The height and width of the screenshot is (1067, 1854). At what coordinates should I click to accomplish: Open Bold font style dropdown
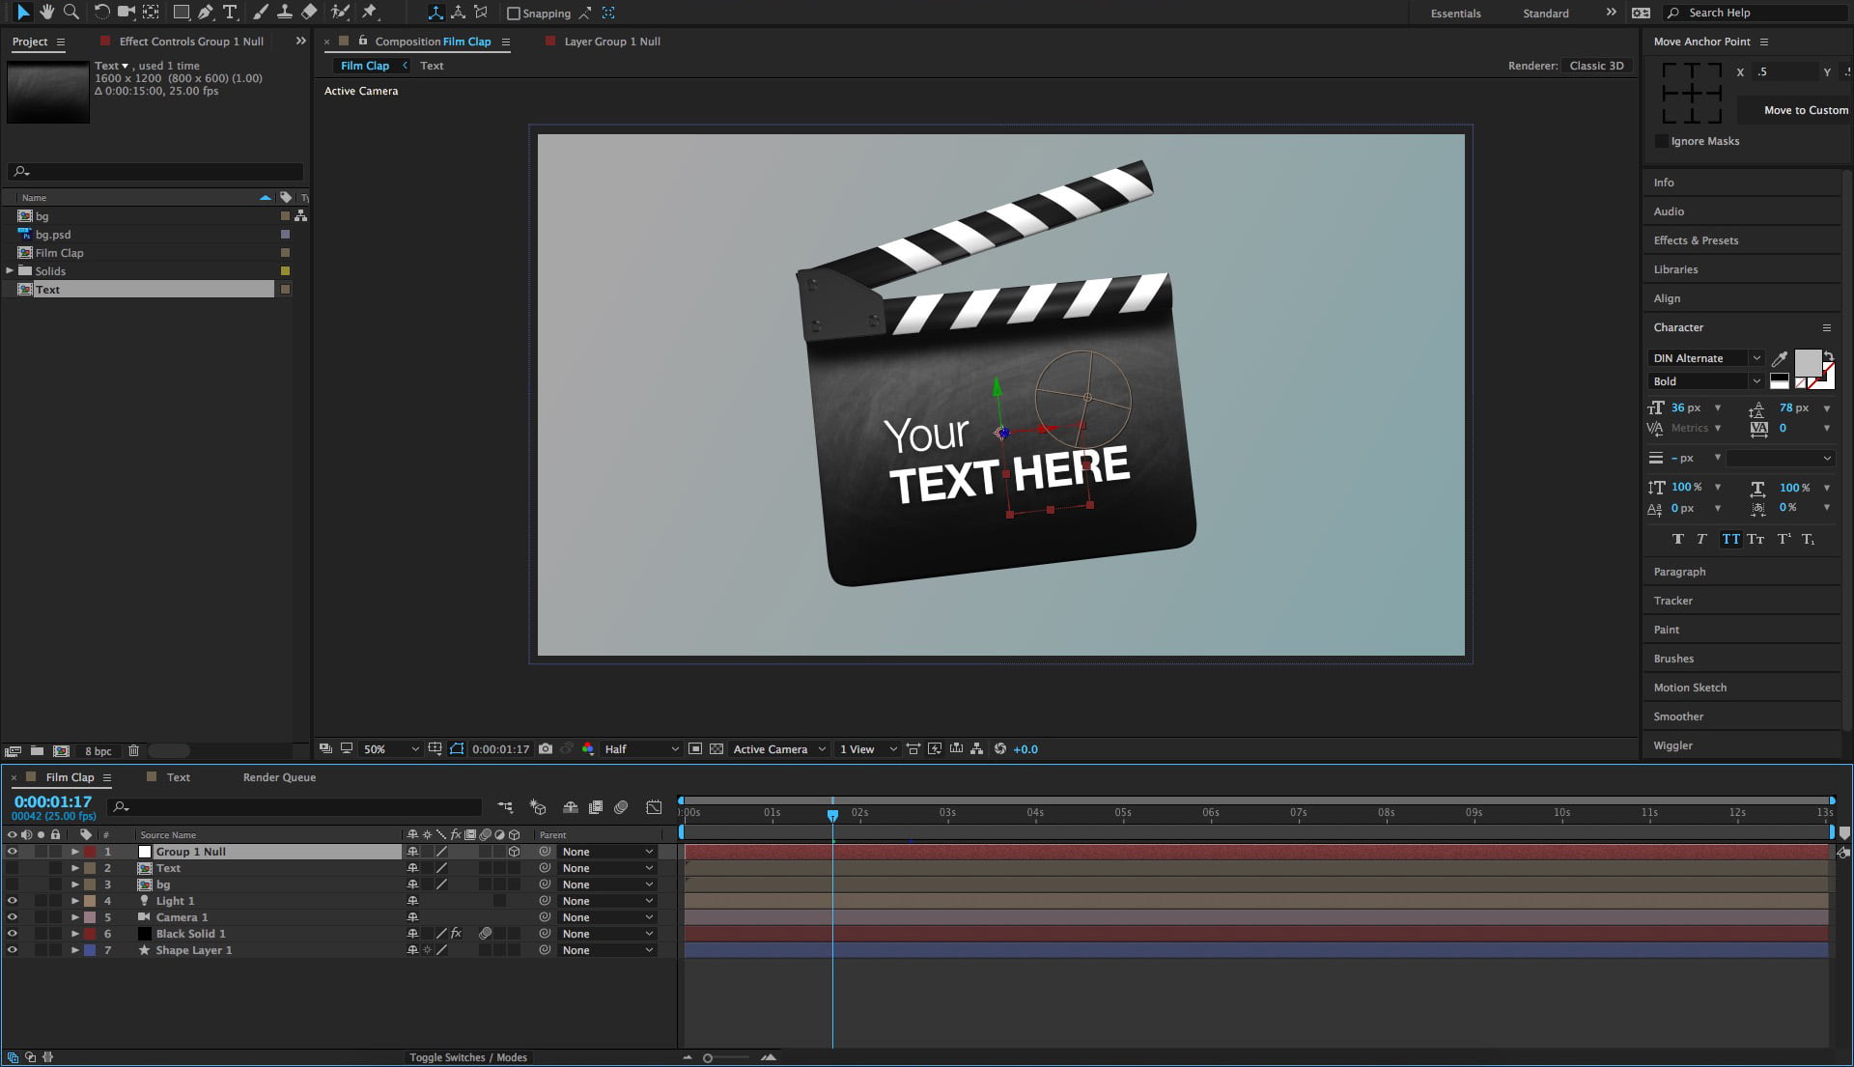pos(1706,381)
